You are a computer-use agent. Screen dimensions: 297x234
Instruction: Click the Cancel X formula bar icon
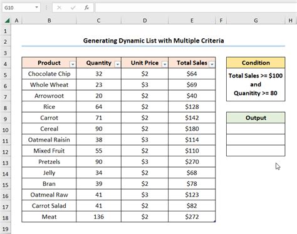pos(59,8)
